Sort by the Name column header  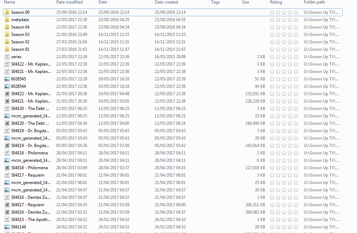click(x=9, y=2)
